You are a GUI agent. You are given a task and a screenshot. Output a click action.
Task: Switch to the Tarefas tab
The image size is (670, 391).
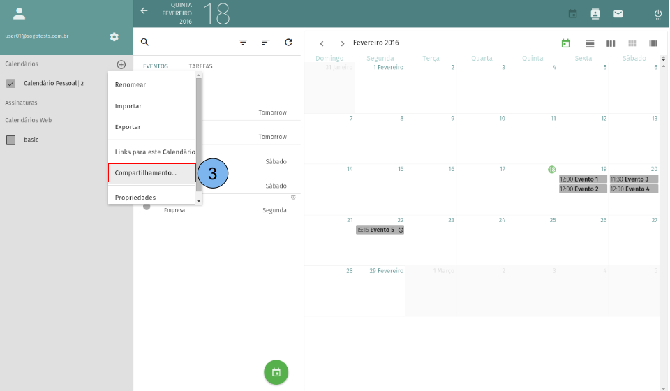200,66
